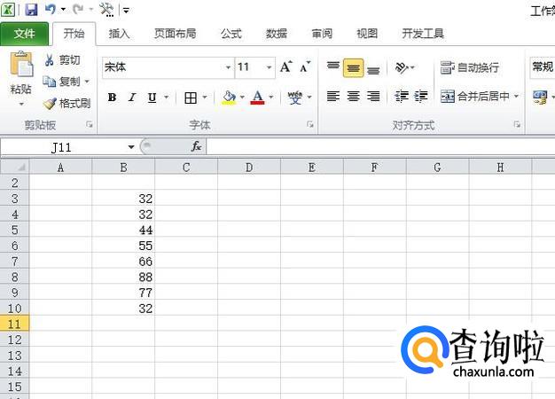Apply red font color A
This screenshot has height=399, width=555.
tap(257, 97)
